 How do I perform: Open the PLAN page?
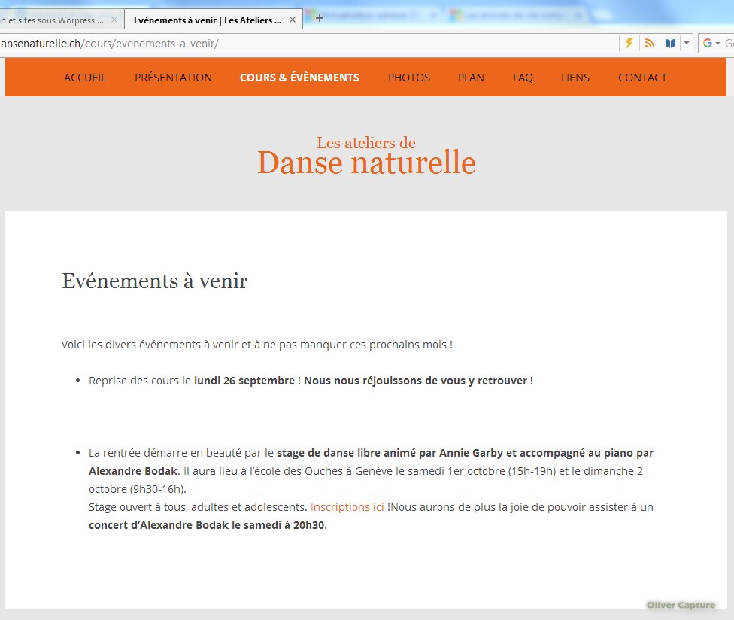(471, 77)
